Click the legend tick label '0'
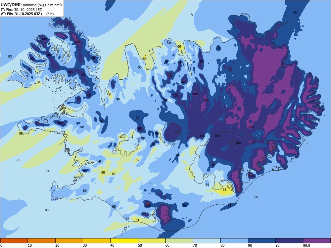331x248 pixels. (1, 245)
